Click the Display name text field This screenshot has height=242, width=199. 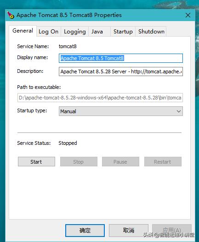coord(121,58)
